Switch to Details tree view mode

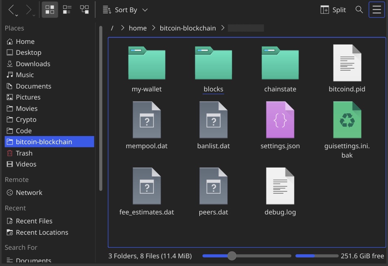click(x=84, y=10)
